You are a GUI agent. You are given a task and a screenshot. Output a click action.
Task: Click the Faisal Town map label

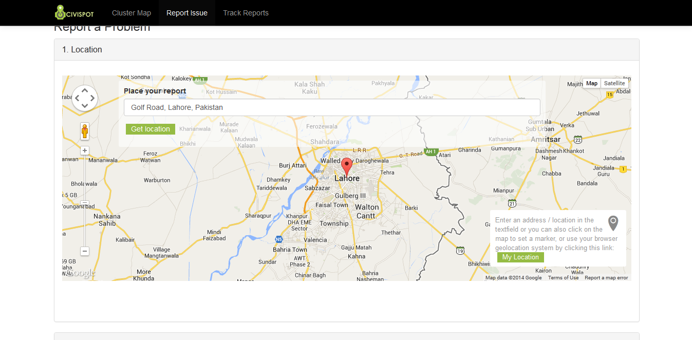332,205
